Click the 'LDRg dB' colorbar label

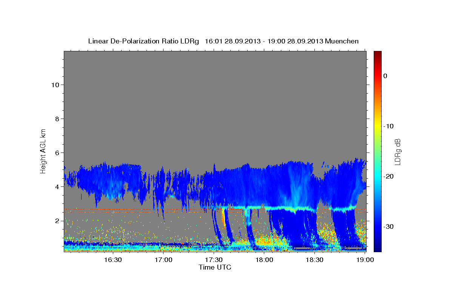398,152
